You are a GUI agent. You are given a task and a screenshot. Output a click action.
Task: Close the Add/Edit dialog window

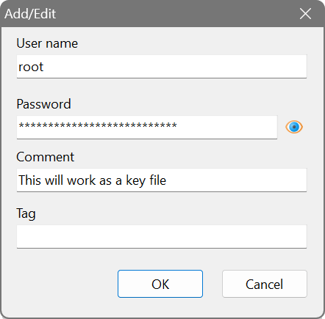(x=305, y=13)
